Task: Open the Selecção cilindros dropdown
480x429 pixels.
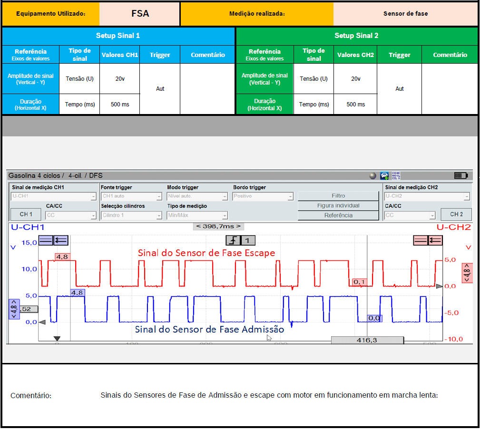Action: coord(131,215)
